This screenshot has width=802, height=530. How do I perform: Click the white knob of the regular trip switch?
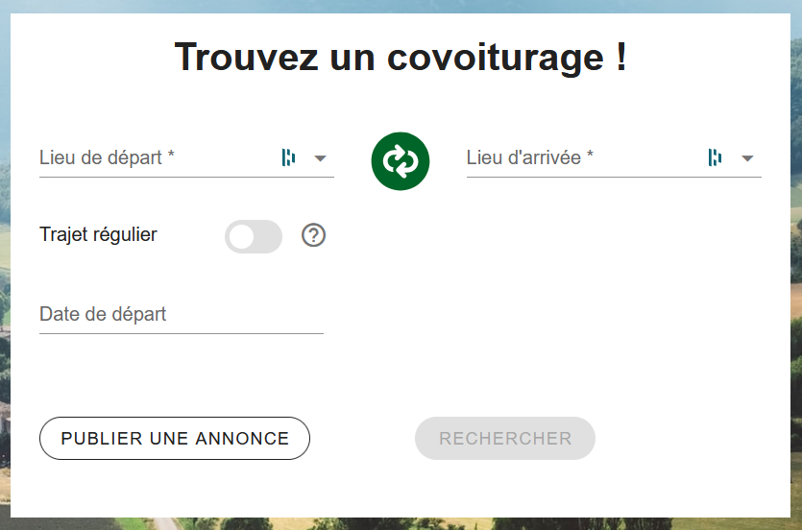[241, 237]
